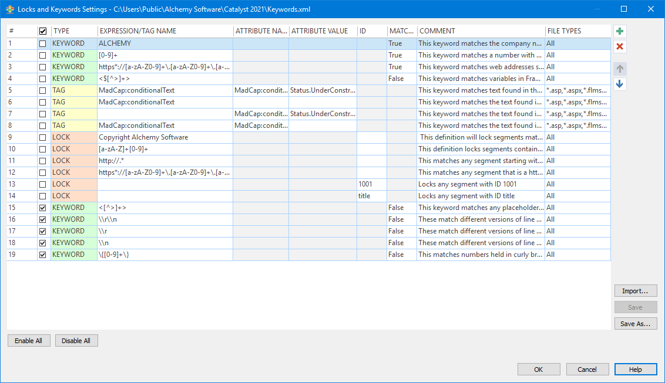Tick checkbox for row 4 keyword
Screen dimensions: 665x383
click(42, 78)
